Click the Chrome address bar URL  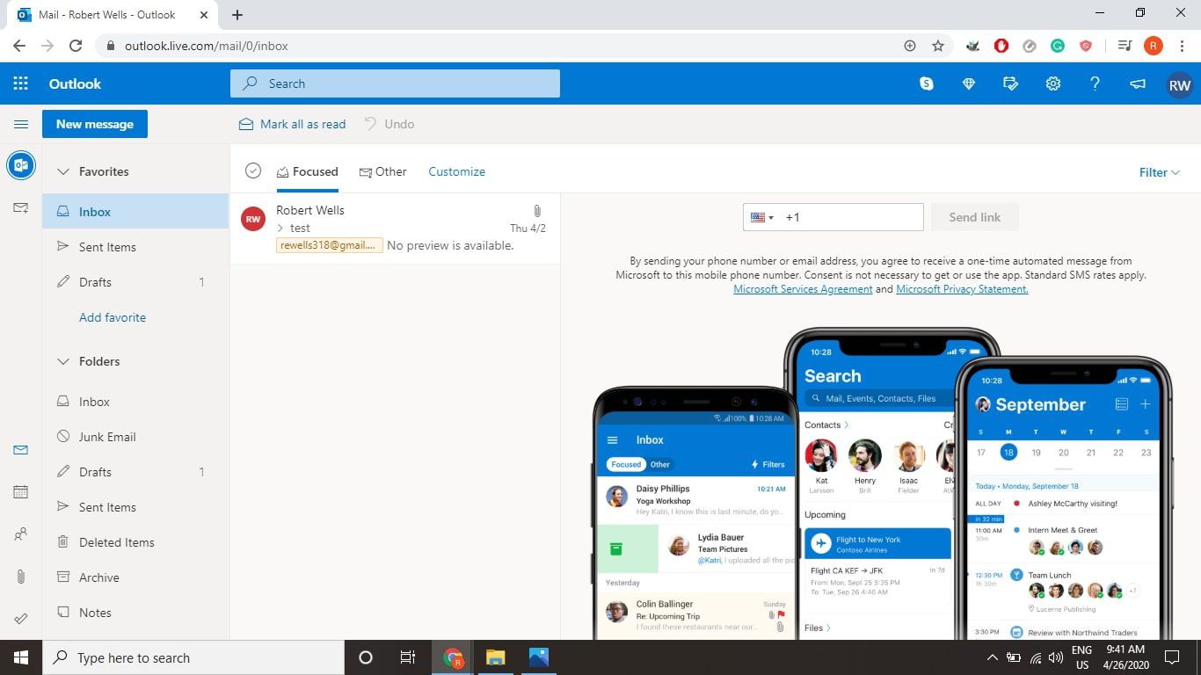(x=207, y=46)
